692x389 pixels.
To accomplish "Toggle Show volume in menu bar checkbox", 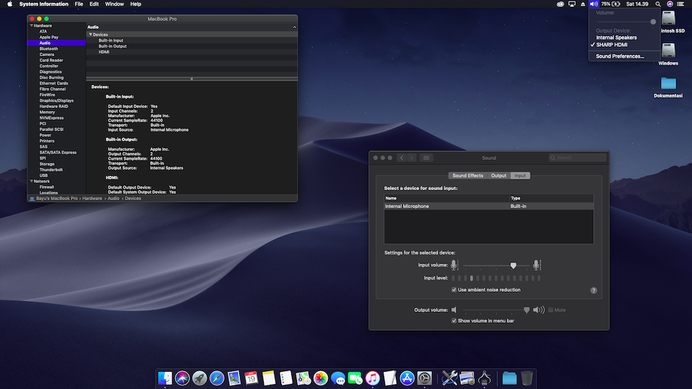I will tap(454, 321).
